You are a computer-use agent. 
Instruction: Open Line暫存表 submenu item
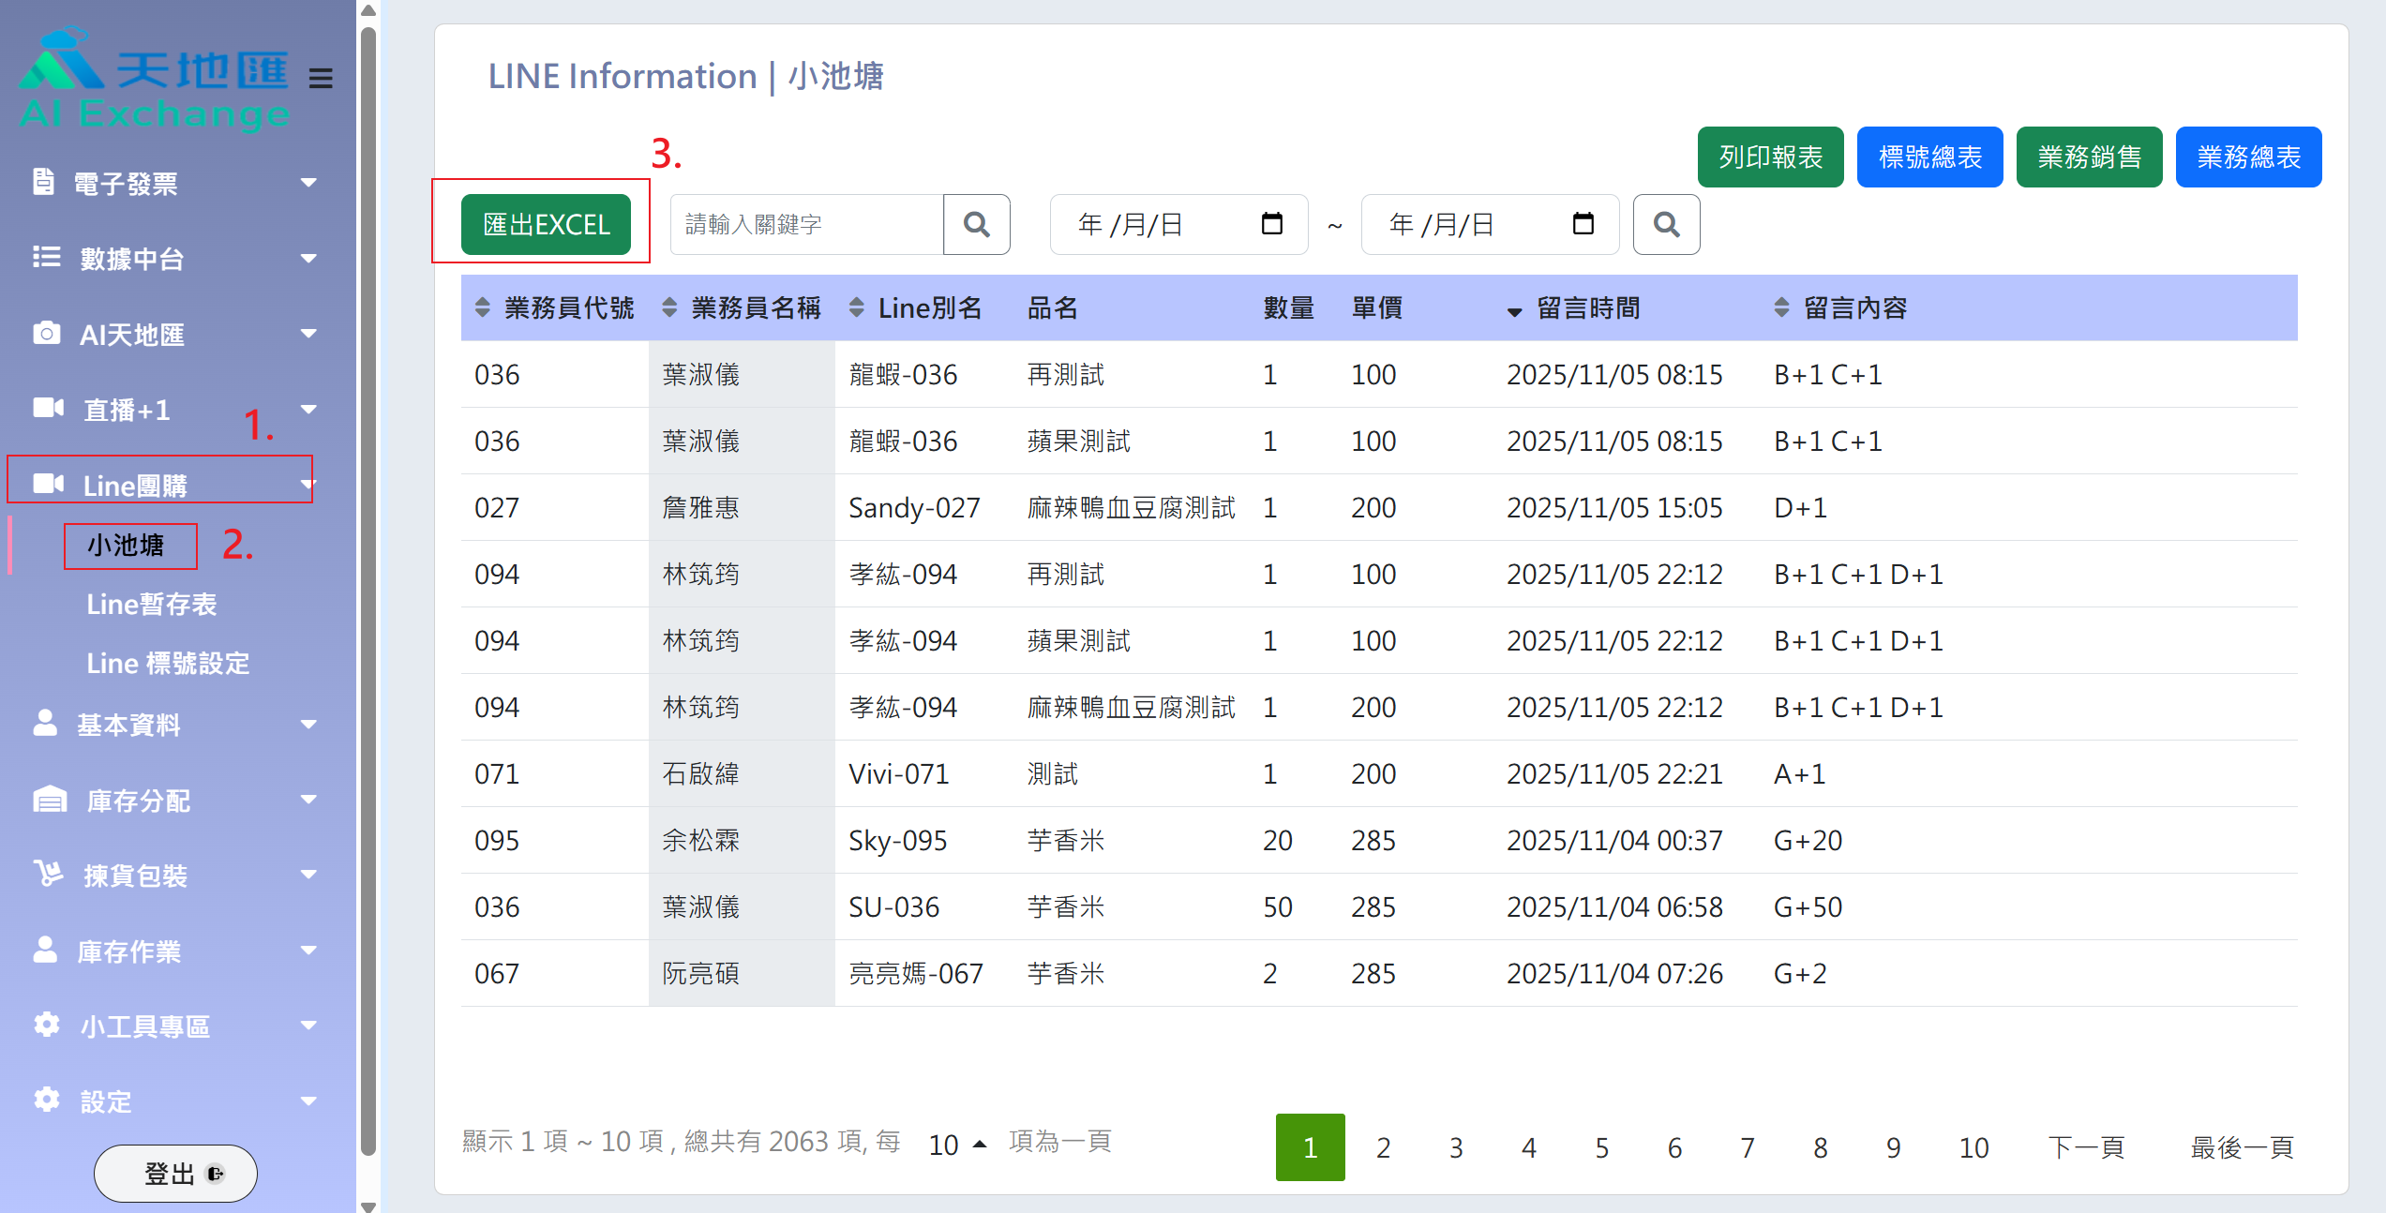[x=151, y=605]
